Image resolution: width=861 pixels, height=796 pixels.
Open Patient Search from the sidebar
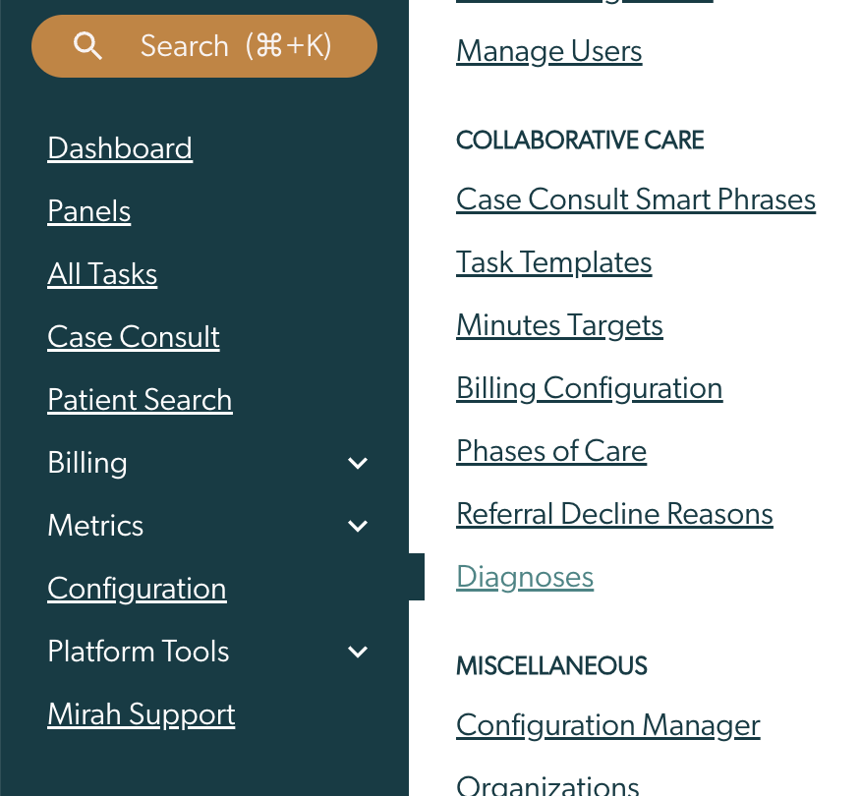point(140,400)
